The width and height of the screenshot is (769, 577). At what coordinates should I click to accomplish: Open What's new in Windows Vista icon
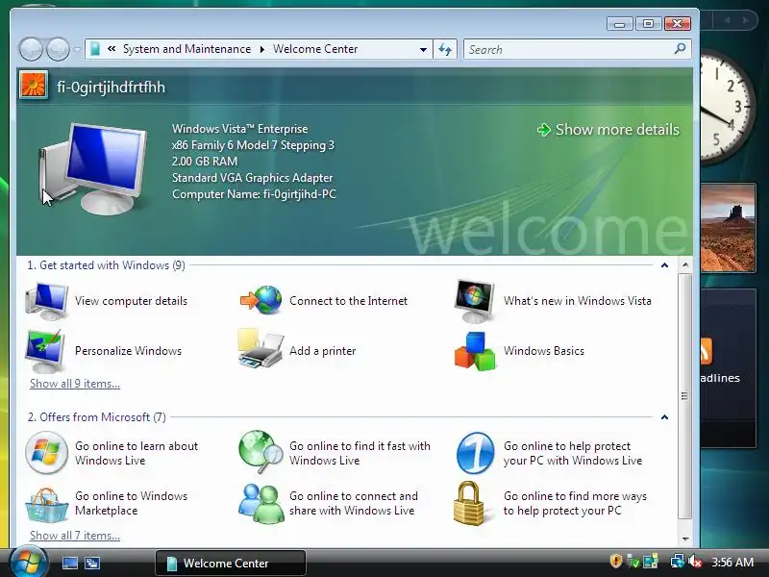point(474,301)
